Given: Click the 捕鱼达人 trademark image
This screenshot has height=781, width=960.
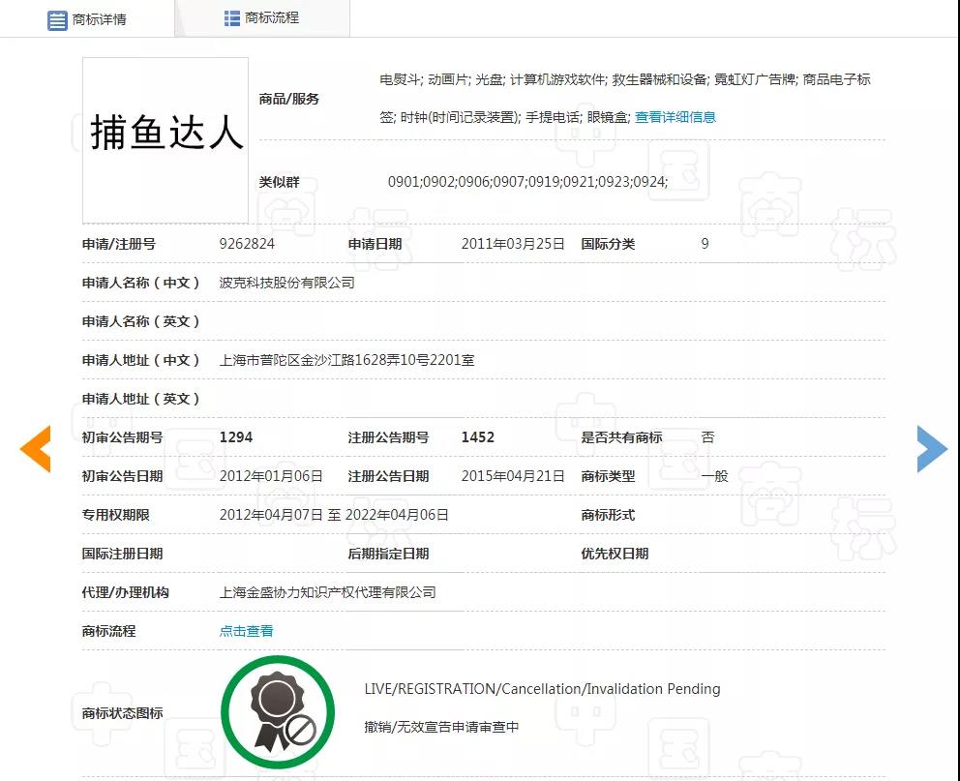Looking at the screenshot, I should coord(165,140).
